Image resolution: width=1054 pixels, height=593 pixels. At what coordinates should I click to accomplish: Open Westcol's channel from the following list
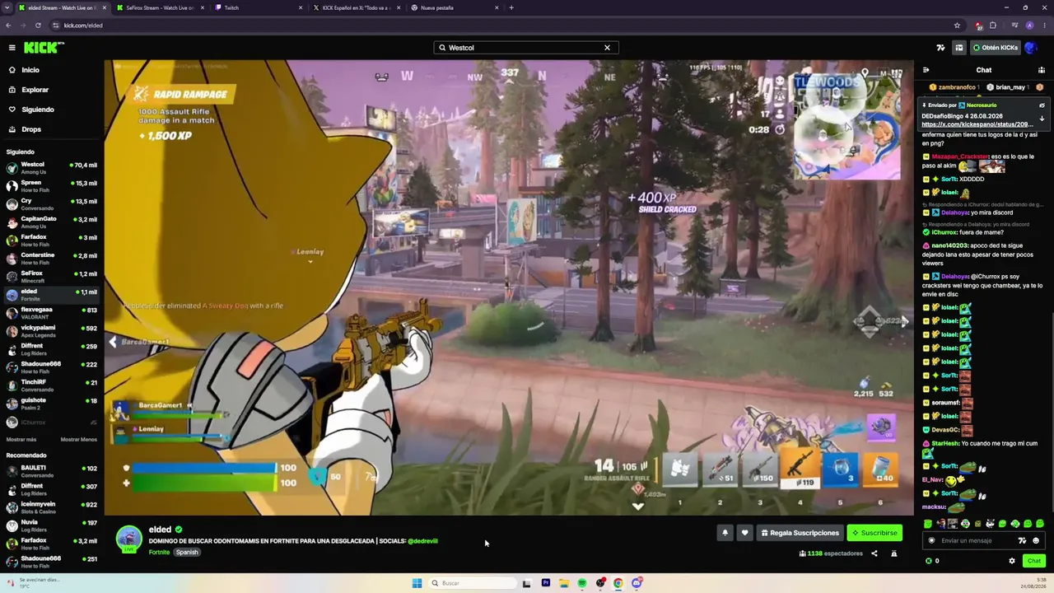[x=52, y=168]
